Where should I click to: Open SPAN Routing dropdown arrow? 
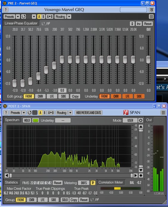[70, 113]
